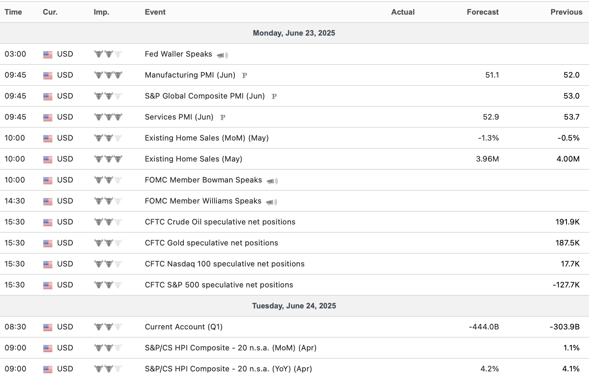Open Existing Home Sales (MoM) (May) event
This screenshot has height=374, width=589.
pyautogui.click(x=206, y=138)
